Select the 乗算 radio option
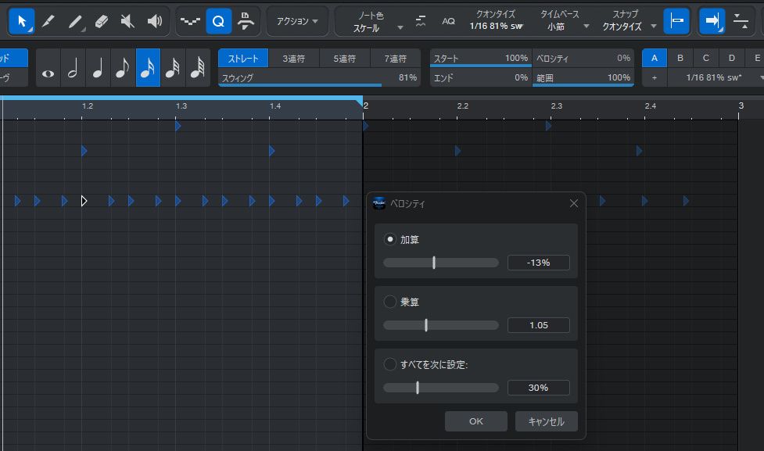764x451 pixels. click(x=390, y=302)
